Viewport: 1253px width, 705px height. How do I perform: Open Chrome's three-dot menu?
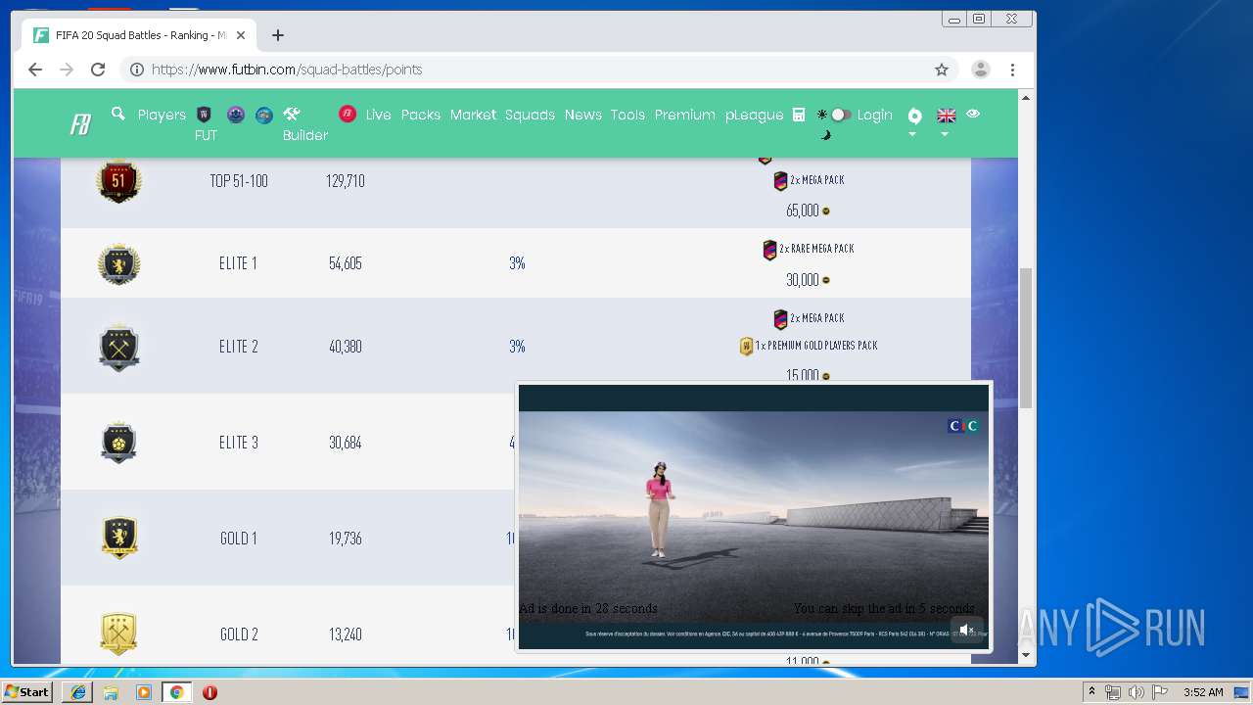(x=1012, y=70)
